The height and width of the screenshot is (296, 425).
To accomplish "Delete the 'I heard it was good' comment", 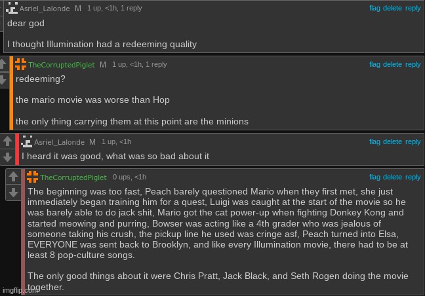I will [x=392, y=141].
